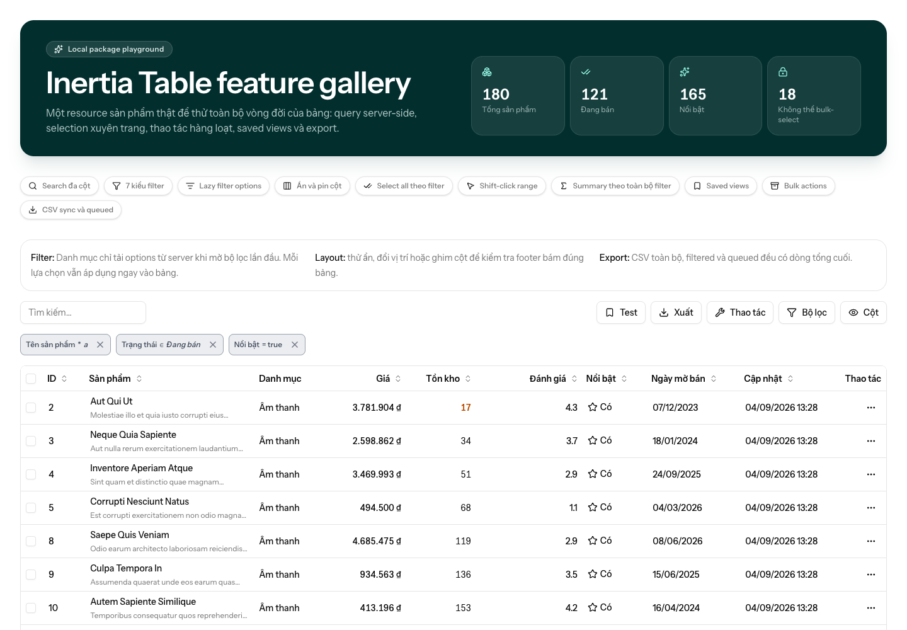The image size is (907, 630).
Task: Open row actions for Corrupti Nesciunt Natus
Action: click(871, 508)
